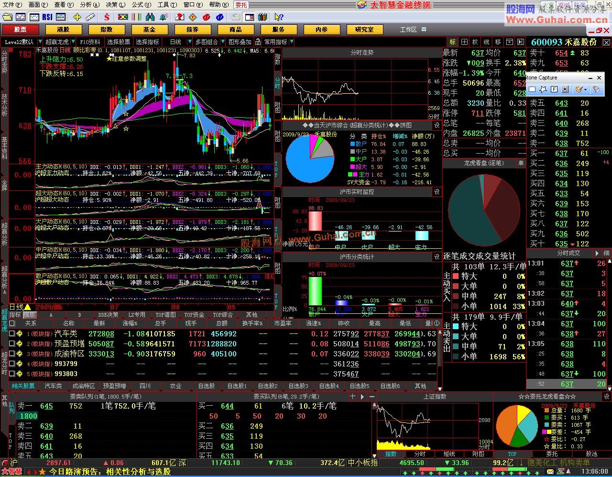
Task: Expand the 常用指标 dropdown arrow
Action: (x=291, y=42)
